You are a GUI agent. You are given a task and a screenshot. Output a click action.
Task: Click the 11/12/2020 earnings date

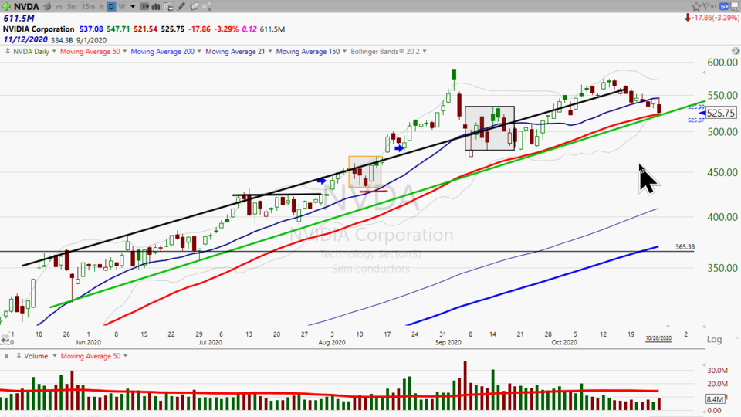click(x=25, y=40)
